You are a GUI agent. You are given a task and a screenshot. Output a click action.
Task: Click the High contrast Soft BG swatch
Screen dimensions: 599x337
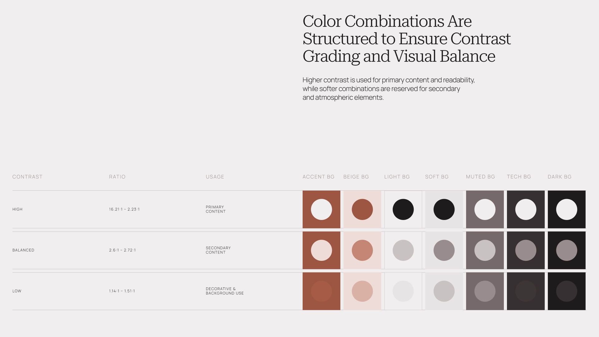[x=444, y=209]
